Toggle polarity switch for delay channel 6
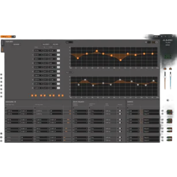 [x=120, y=131]
